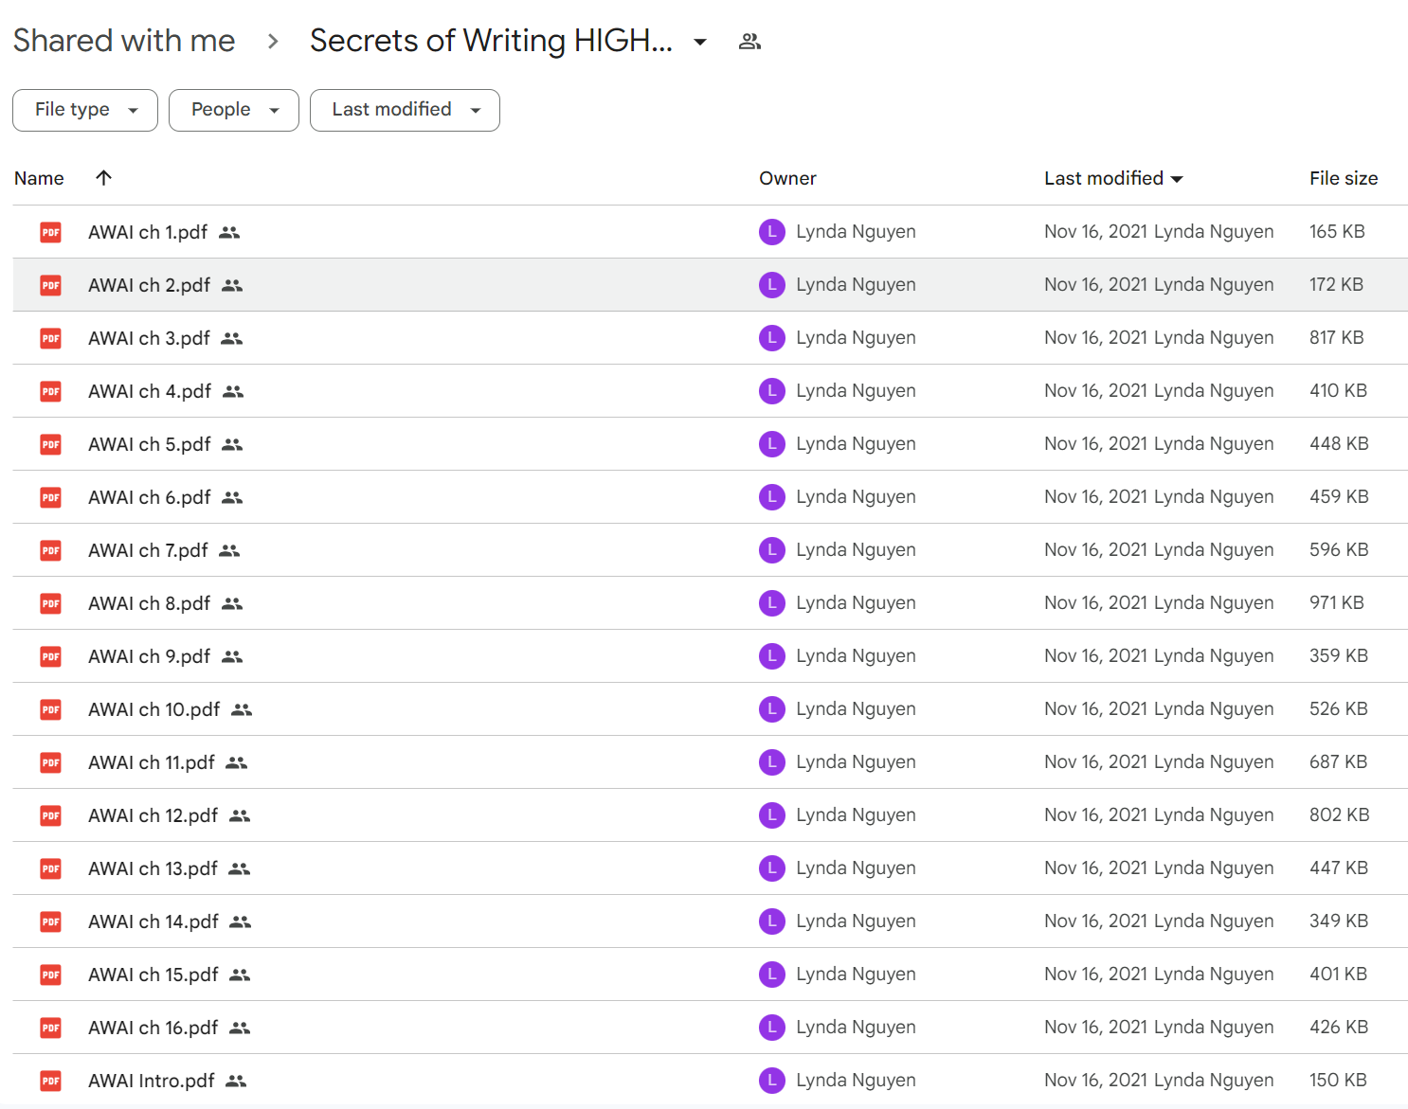Click the shared icon beside AWAI ch 3.pdf
The image size is (1408, 1109).
[232, 338]
